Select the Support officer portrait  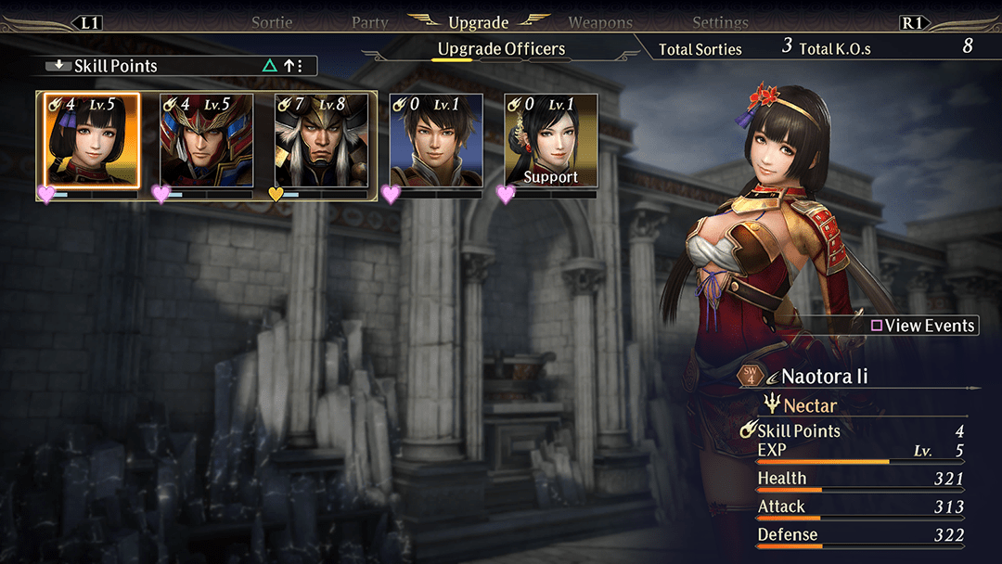[x=551, y=140]
